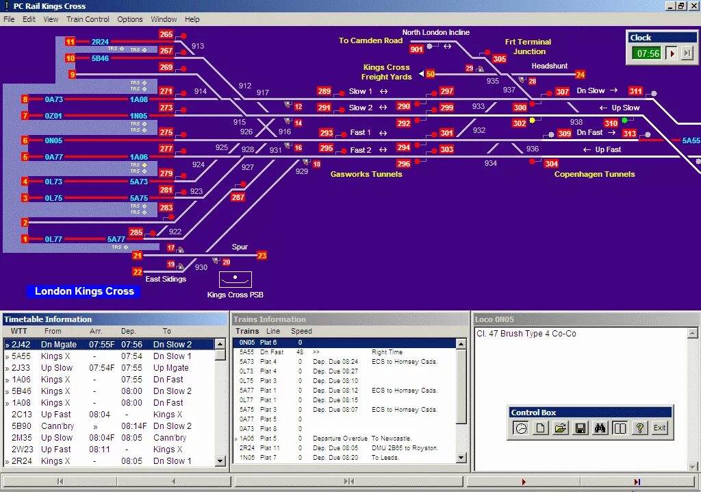Open the Edit menu
Image resolution: width=701 pixels, height=492 pixels.
pos(29,19)
